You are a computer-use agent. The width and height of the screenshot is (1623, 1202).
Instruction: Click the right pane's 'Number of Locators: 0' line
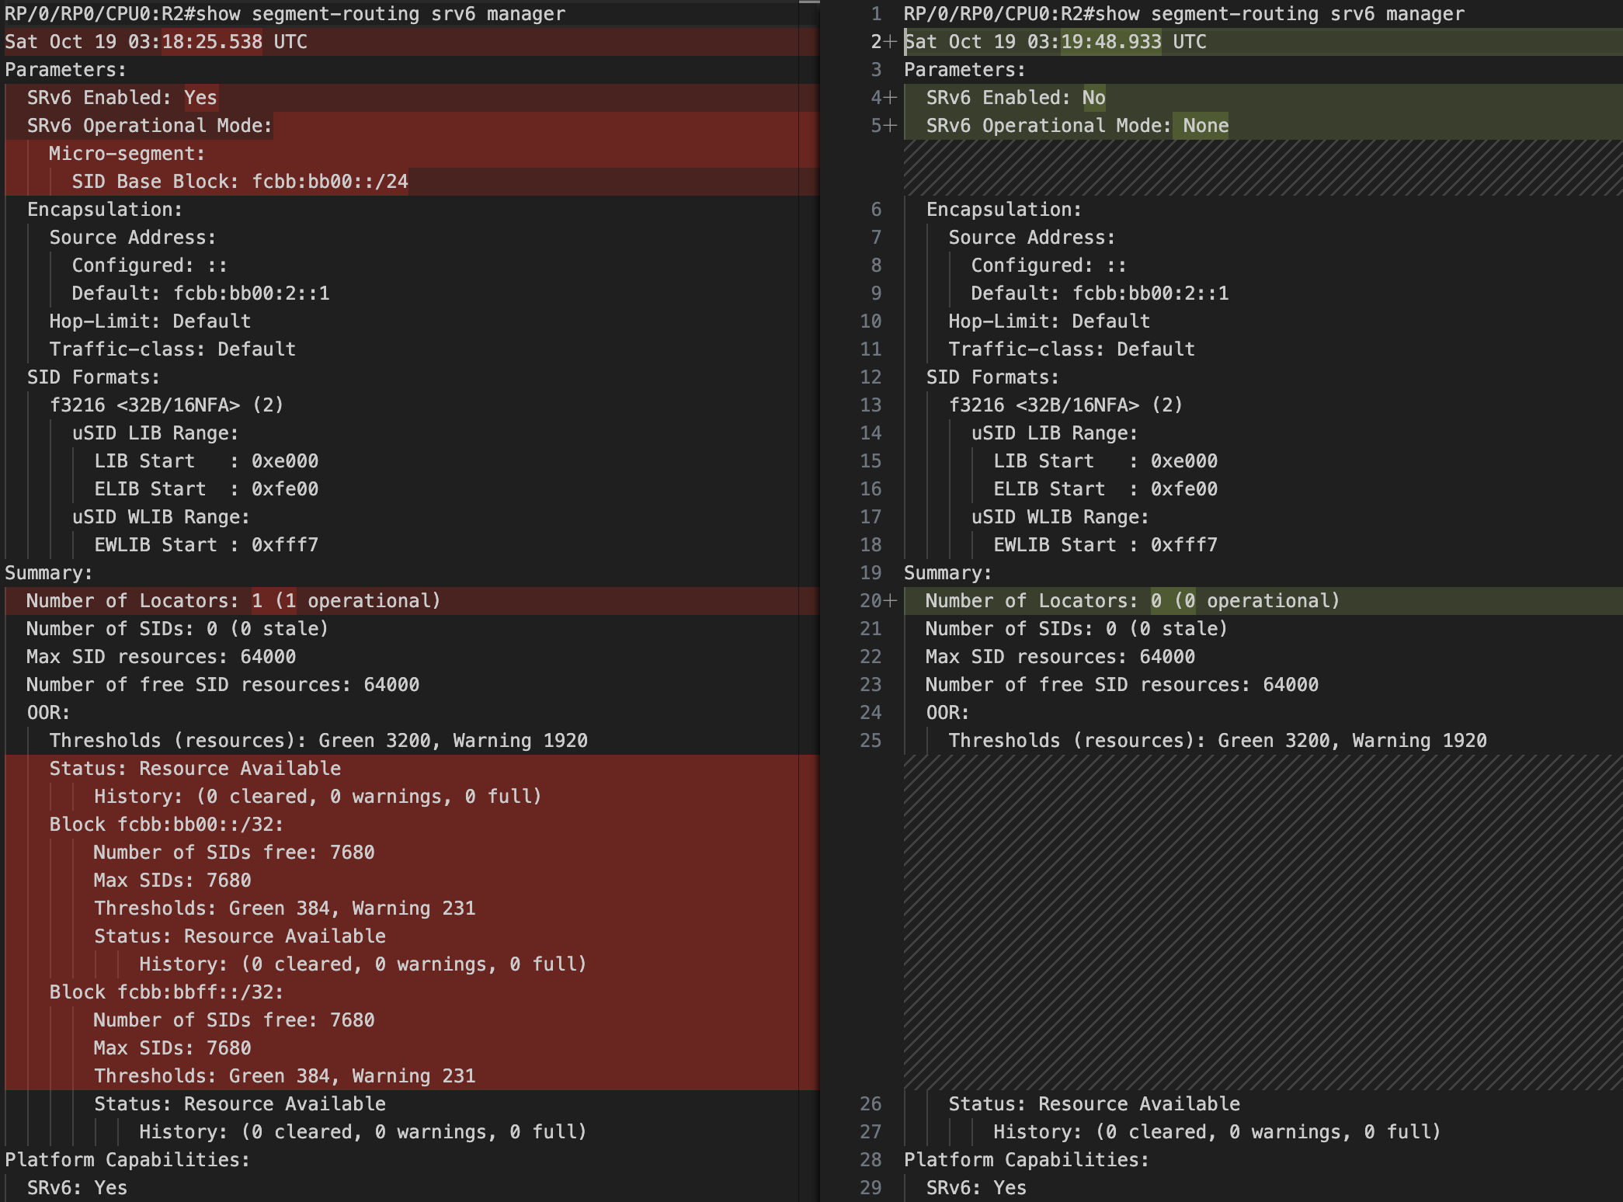(1132, 601)
